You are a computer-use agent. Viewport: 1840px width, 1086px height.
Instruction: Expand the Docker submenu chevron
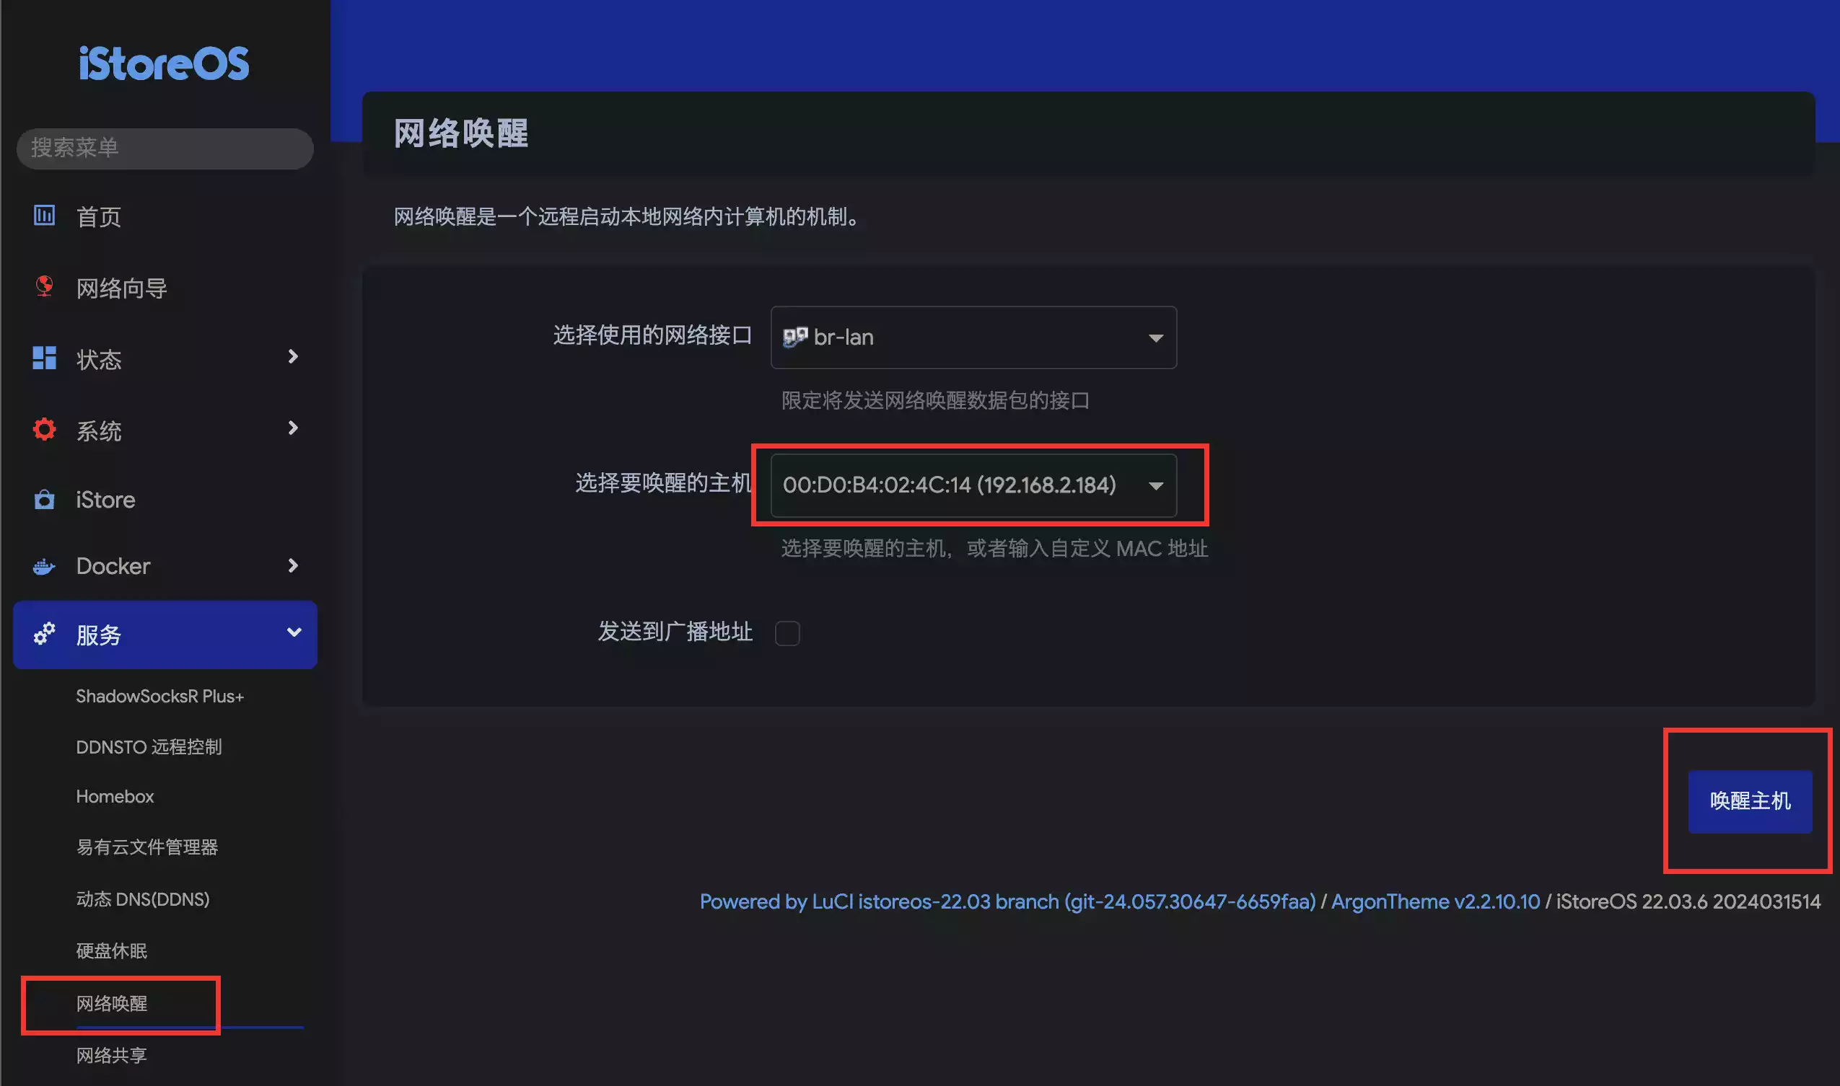pos(293,565)
